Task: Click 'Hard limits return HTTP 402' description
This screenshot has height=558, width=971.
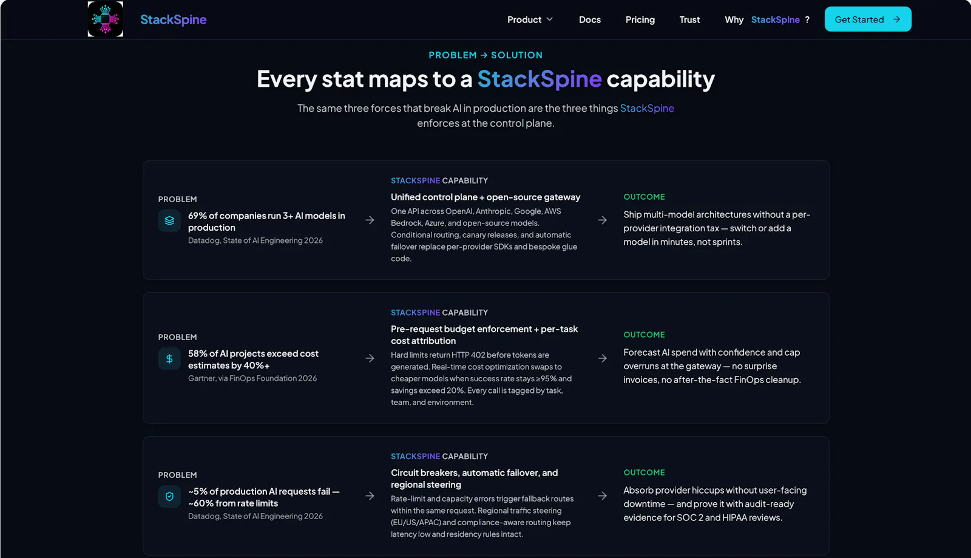Action: (x=481, y=379)
